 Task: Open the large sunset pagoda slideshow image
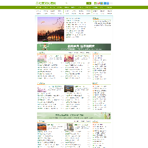point(51,29)
